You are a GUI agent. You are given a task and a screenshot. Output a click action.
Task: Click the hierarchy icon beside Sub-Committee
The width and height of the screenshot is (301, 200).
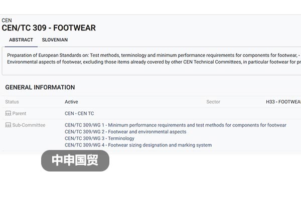pyautogui.click(x=8, y=125)
